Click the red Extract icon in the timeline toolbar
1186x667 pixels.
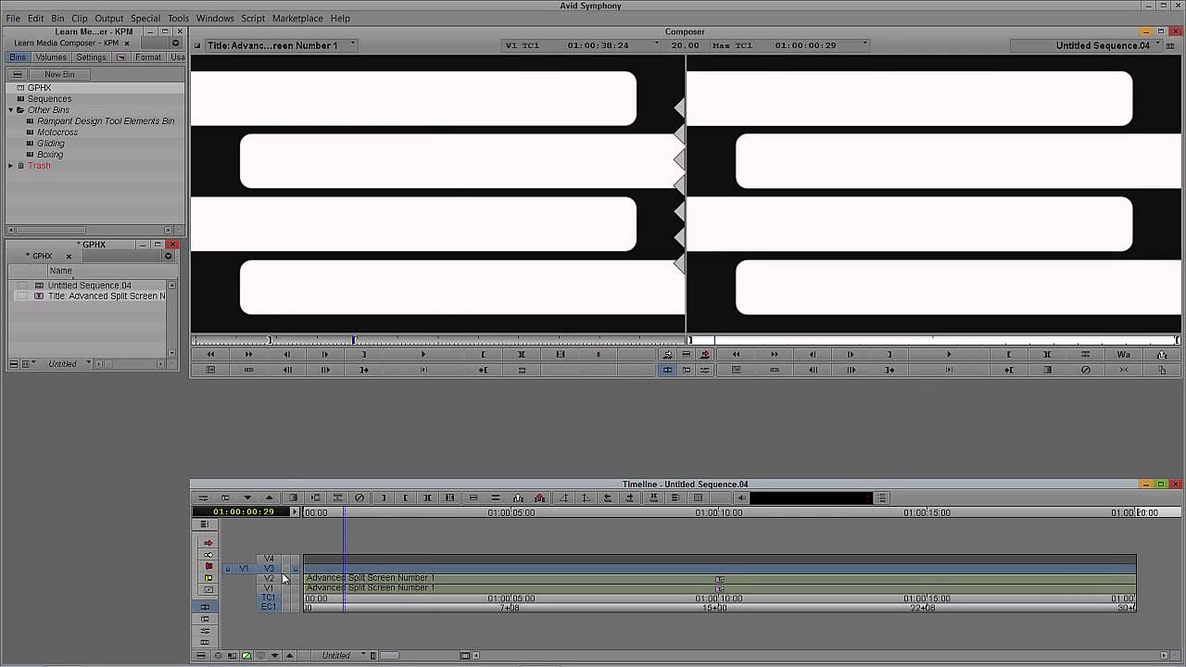coord(540,497)
